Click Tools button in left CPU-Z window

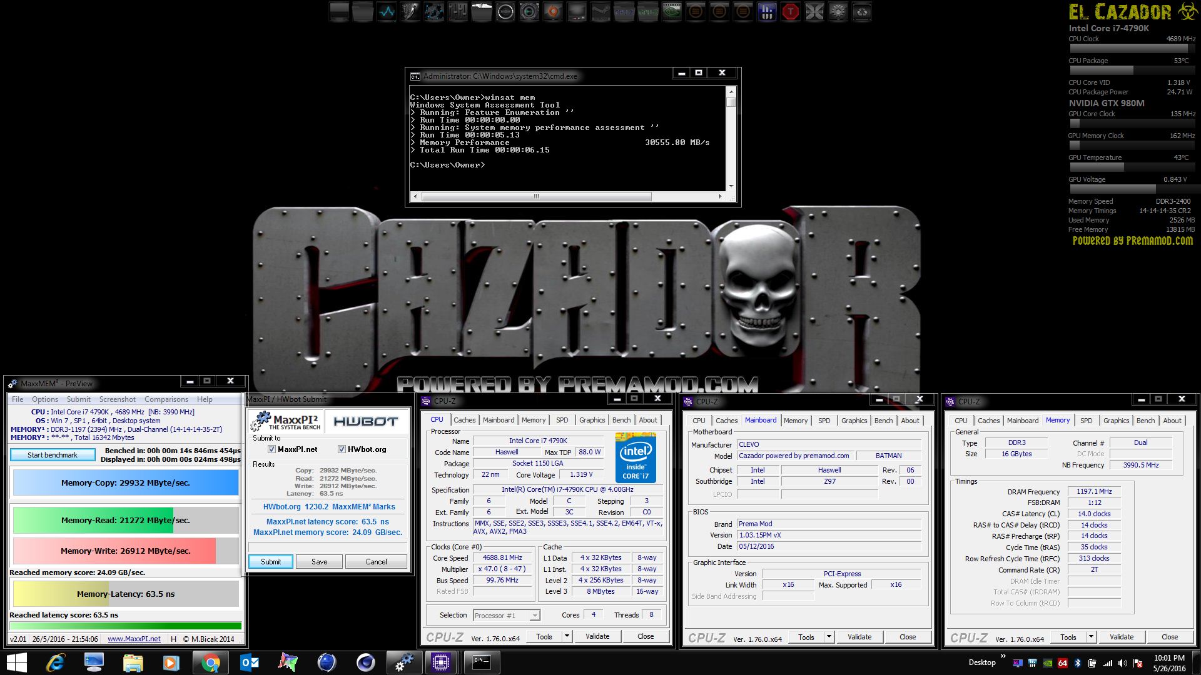coord(544,636)
